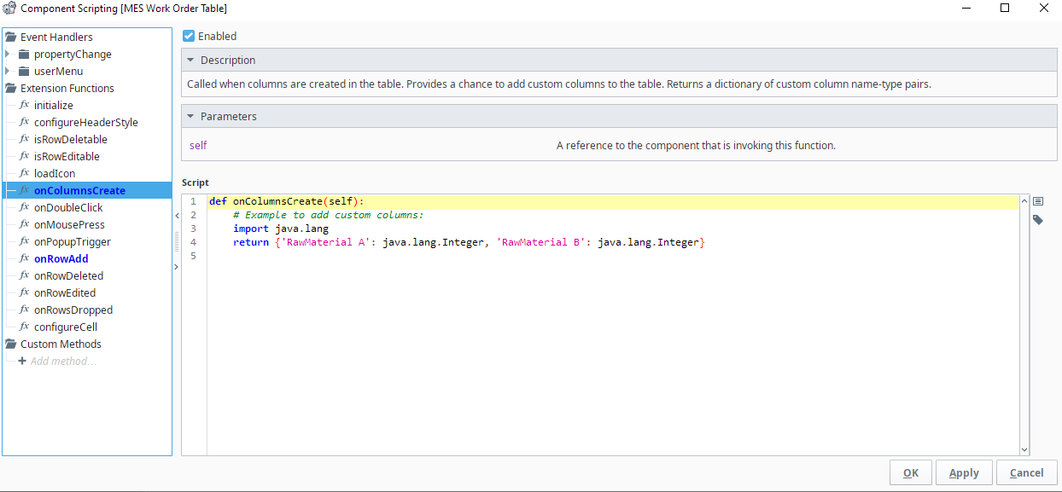Select the configureHeaderStyle function
Viewport: 1062px width, 492px height.
click(x=85, y=123)
